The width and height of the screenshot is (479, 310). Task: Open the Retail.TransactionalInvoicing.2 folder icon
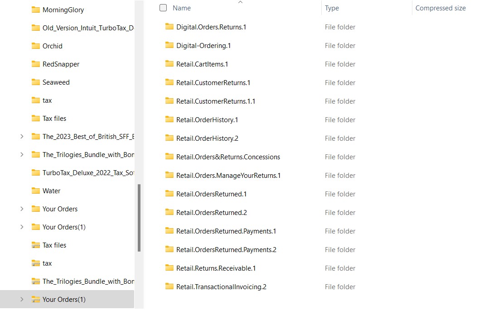point(169,286)
